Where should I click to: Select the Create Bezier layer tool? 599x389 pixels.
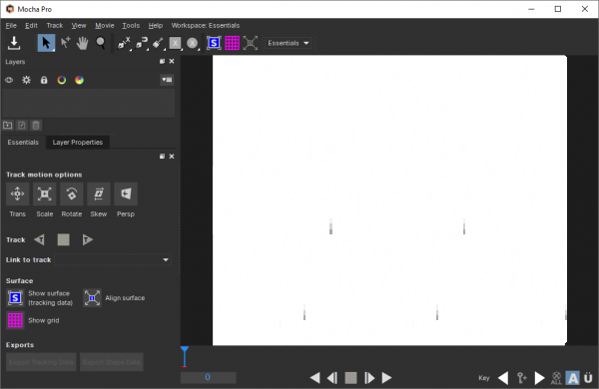pyautogui.click(x=142, y=43)
